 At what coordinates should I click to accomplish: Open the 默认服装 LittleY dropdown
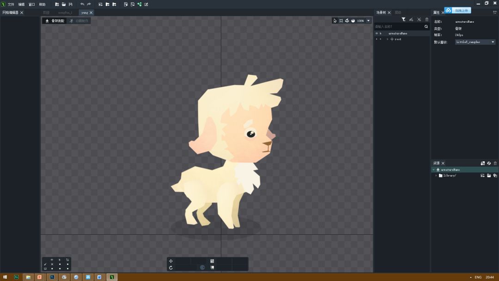click(x=475, y=42)
